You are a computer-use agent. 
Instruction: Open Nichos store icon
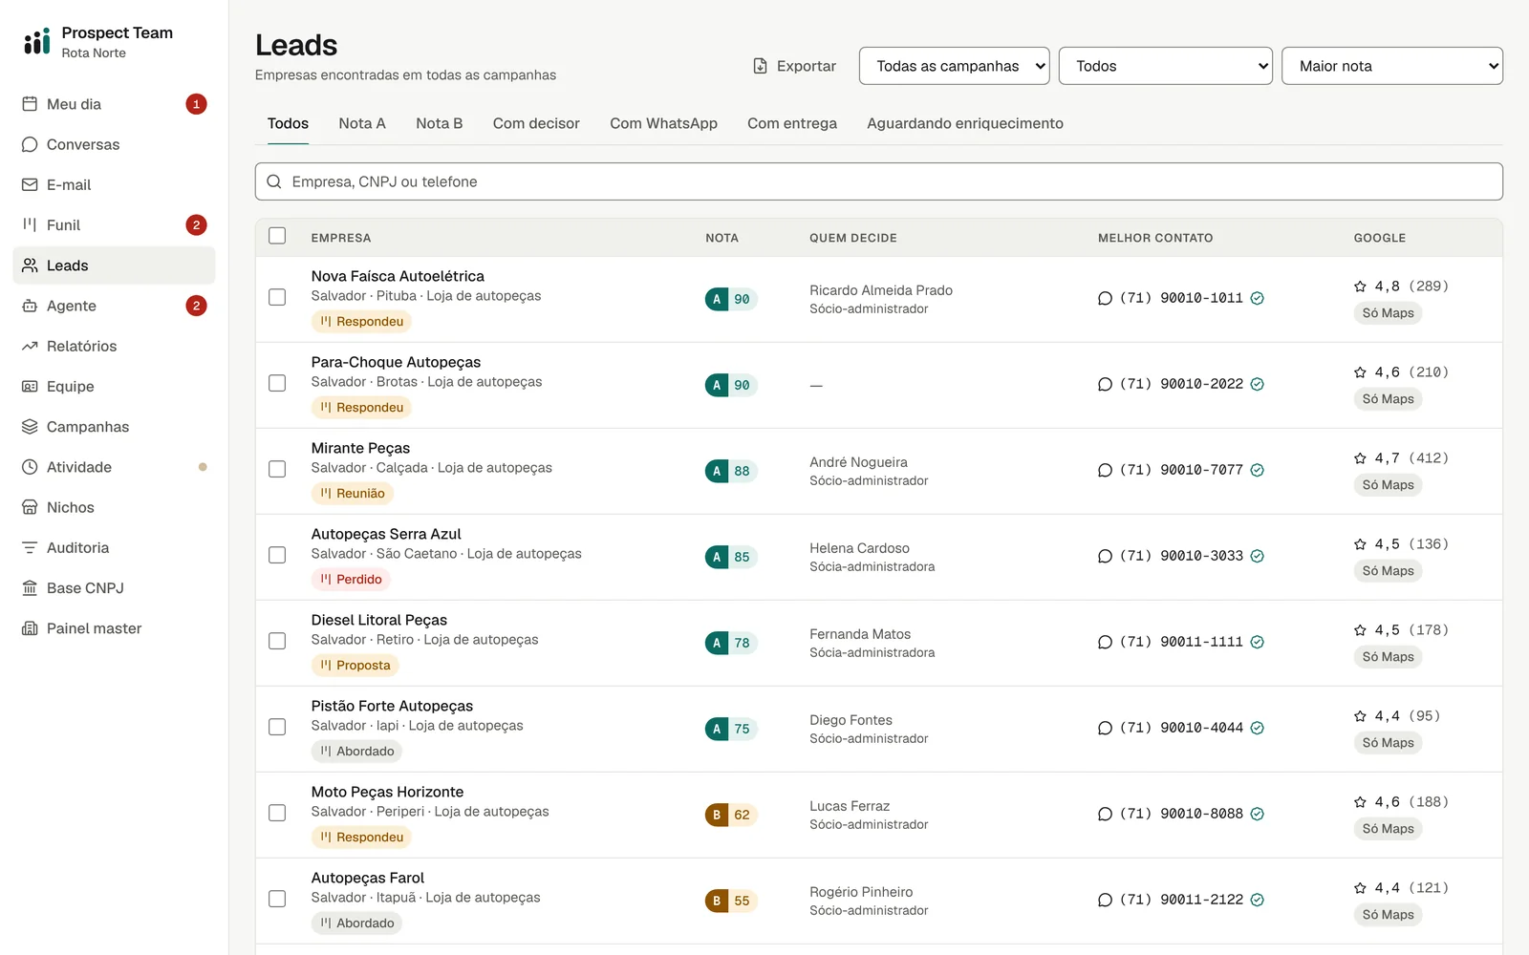pyautogui.click(x=30, y=507)
